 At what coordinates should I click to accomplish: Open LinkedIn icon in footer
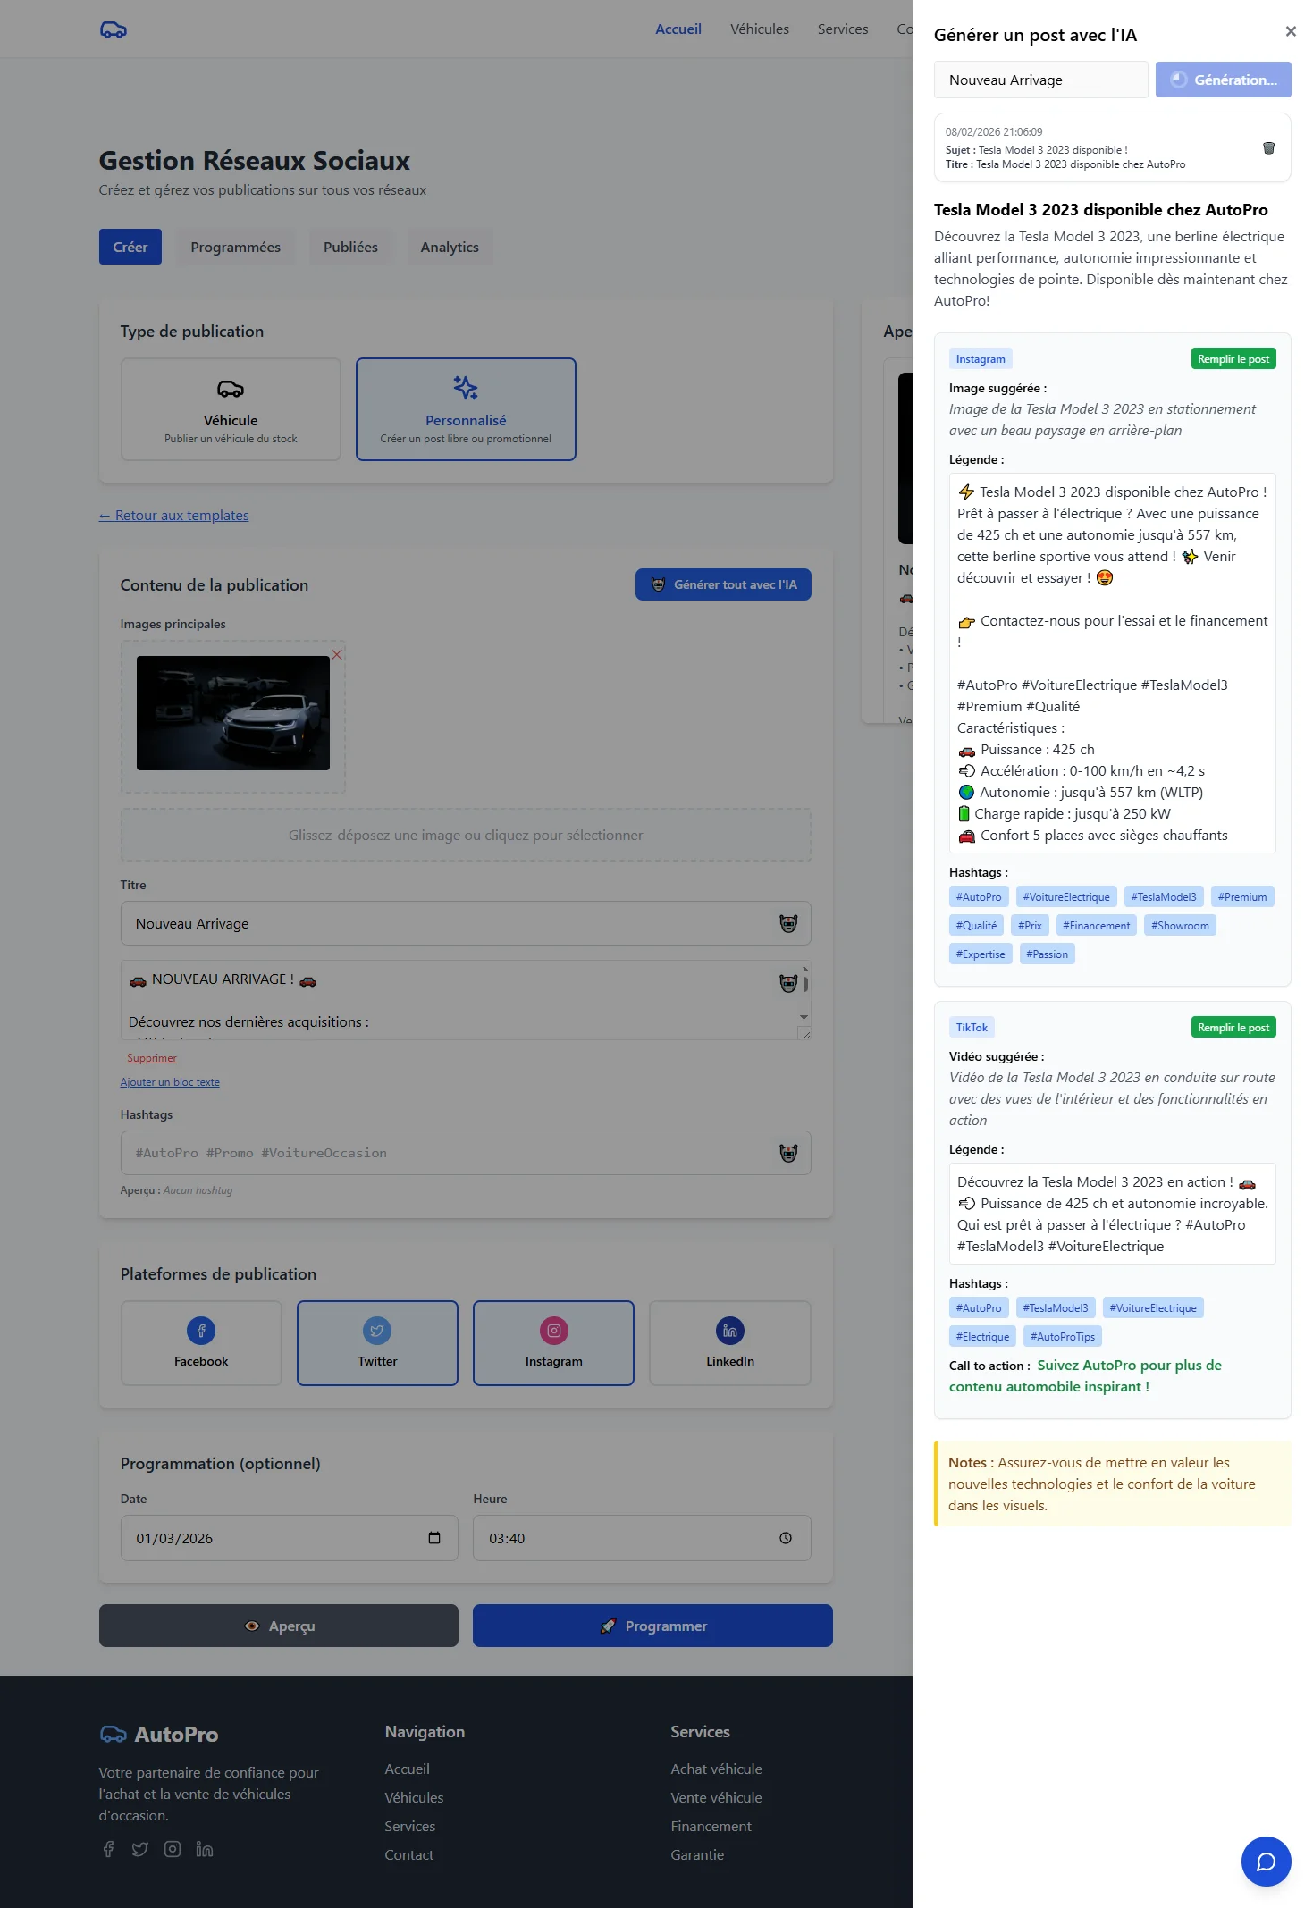point(205,1849)
